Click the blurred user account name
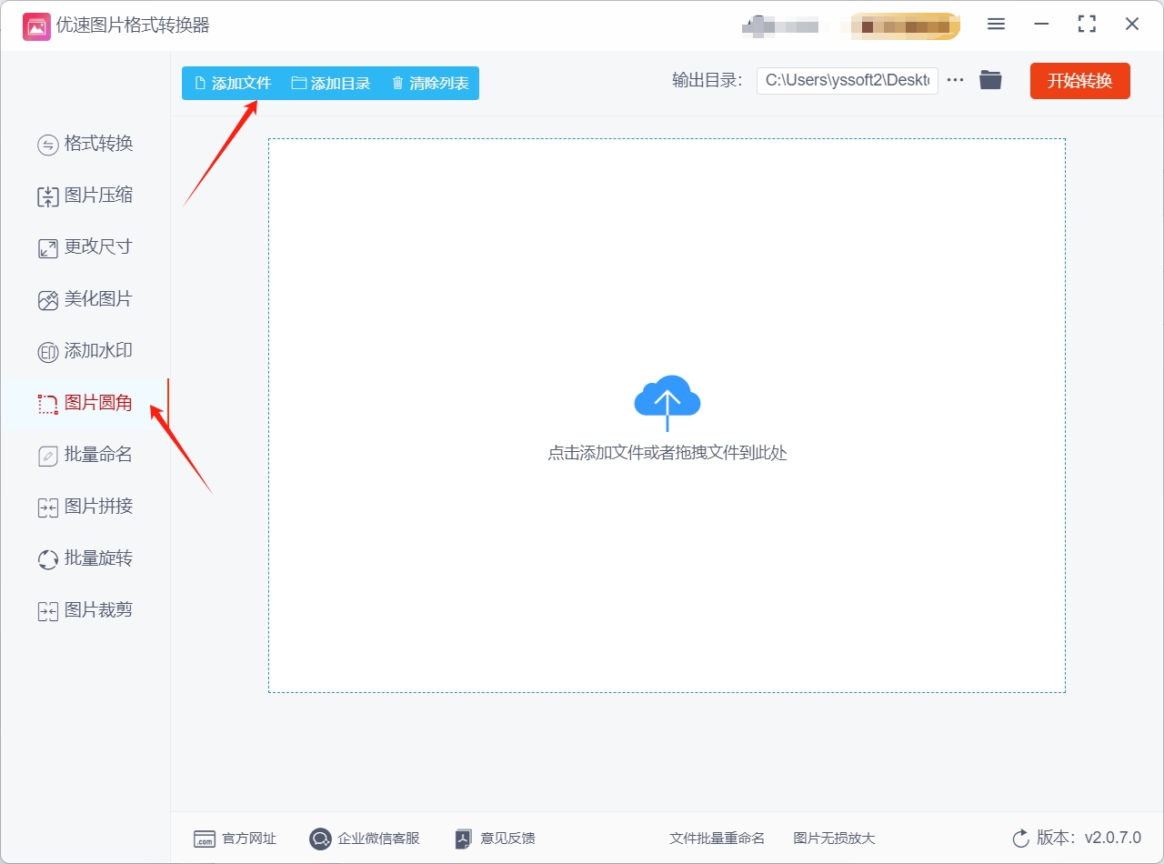This screenshot has height=864, width=1164. 780,25
